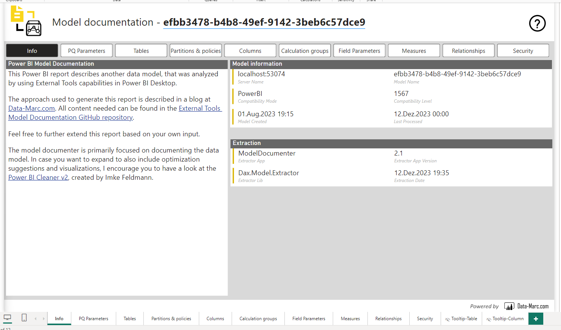Open the Security navigation button
The image size is (561, 330).
pyautogui.click(x=523, y=51)
